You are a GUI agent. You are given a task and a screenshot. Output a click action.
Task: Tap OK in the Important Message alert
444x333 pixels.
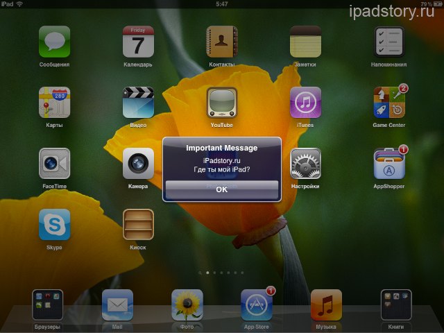click(x=222, y=189)
